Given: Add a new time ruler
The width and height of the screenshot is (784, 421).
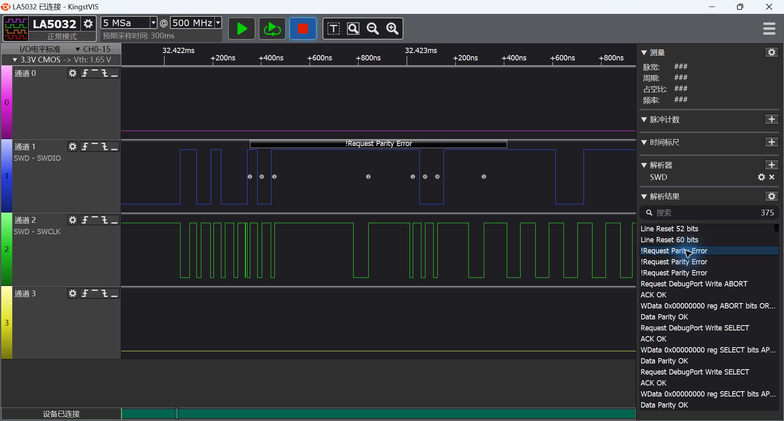Looking at the screenshot, I should pyautogui.click(x=772, y=142).
